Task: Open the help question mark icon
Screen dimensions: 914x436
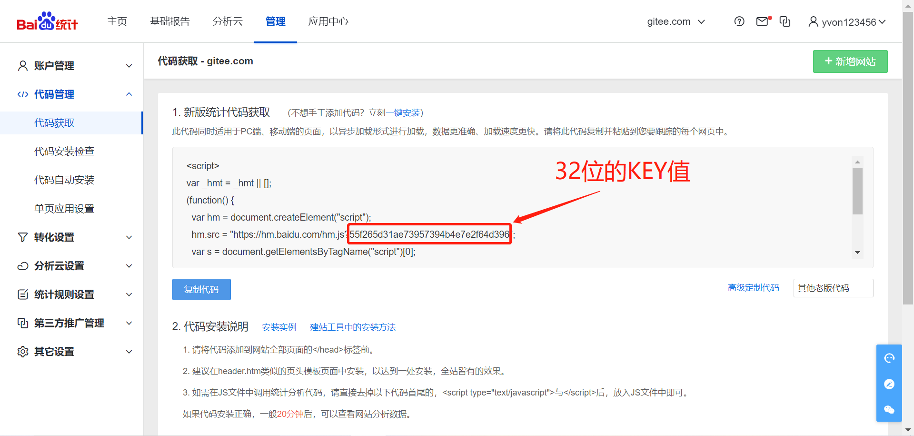Action: 739,21
